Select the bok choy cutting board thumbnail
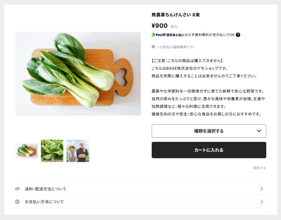 pos(27,151)
